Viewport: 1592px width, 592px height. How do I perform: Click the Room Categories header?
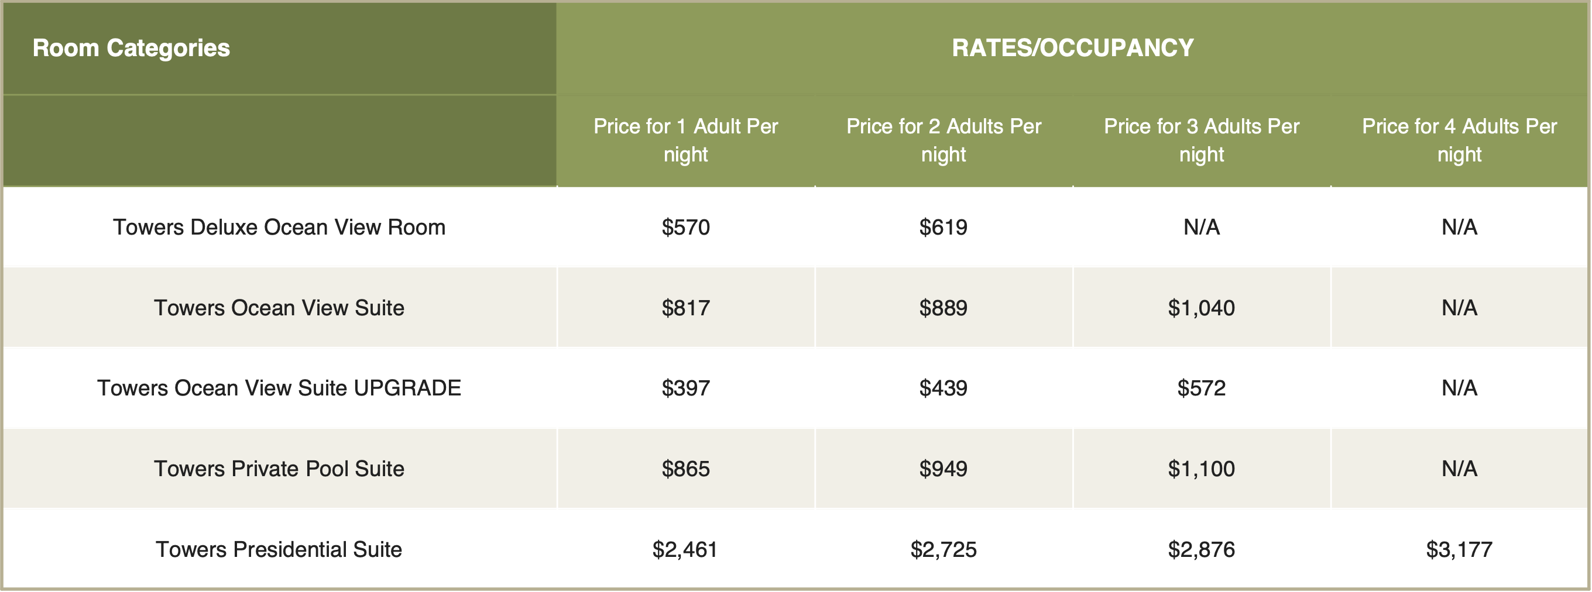click(131, 48)
